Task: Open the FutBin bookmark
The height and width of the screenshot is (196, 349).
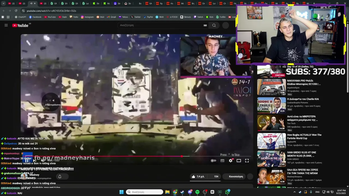Action: click(x=221, y=17)
